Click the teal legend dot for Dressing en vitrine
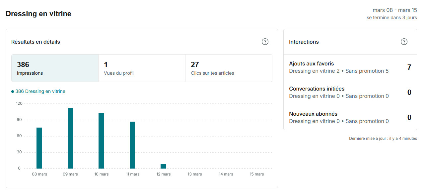 13,92
